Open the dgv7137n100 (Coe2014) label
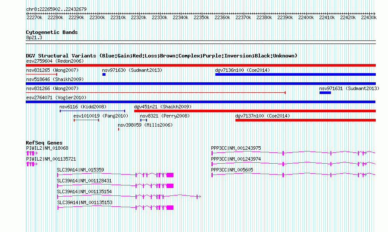Image resolution: width=388 pixels, height=232 pixels. (x=262, y=116)
